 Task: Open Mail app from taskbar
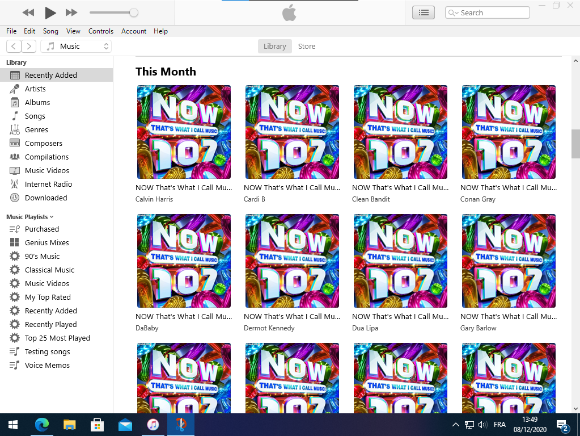tap(125, 425)
